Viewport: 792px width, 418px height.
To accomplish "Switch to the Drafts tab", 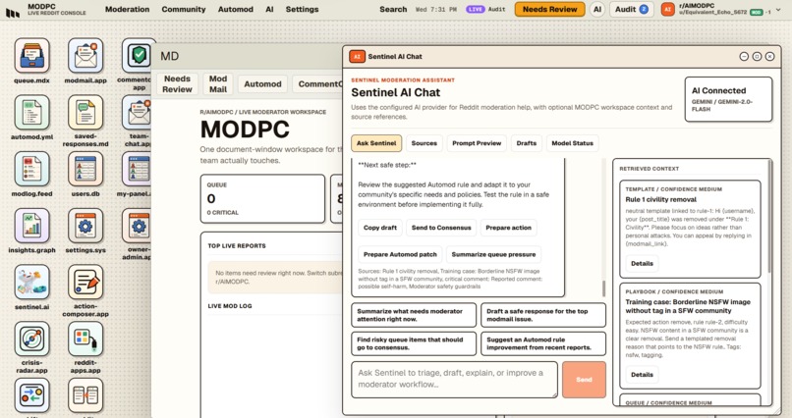I will (527, 143).
